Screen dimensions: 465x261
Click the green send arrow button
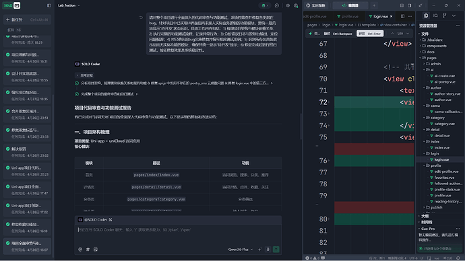(276, 250)
